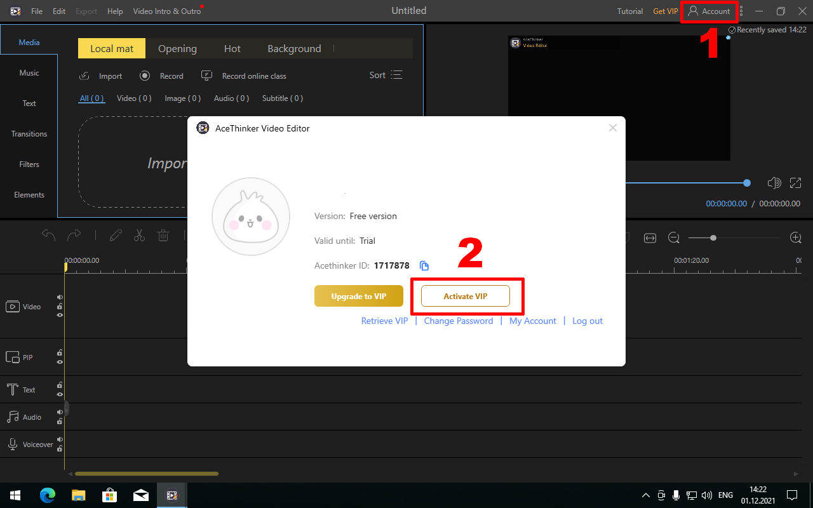Open the Account button in title bar
The width and height of the screenshot is (813, 508).
709,11
